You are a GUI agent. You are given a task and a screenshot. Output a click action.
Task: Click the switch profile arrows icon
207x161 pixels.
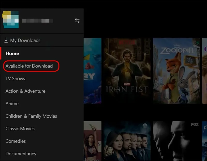click(x=77, y=21)
